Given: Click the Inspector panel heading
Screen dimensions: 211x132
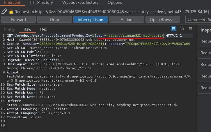Looking at the screenshot, I should (206, 30).
